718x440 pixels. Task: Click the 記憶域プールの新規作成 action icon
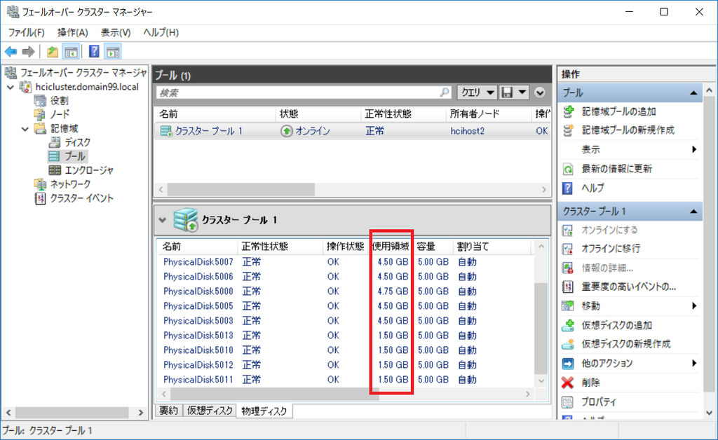coord(568,130)
